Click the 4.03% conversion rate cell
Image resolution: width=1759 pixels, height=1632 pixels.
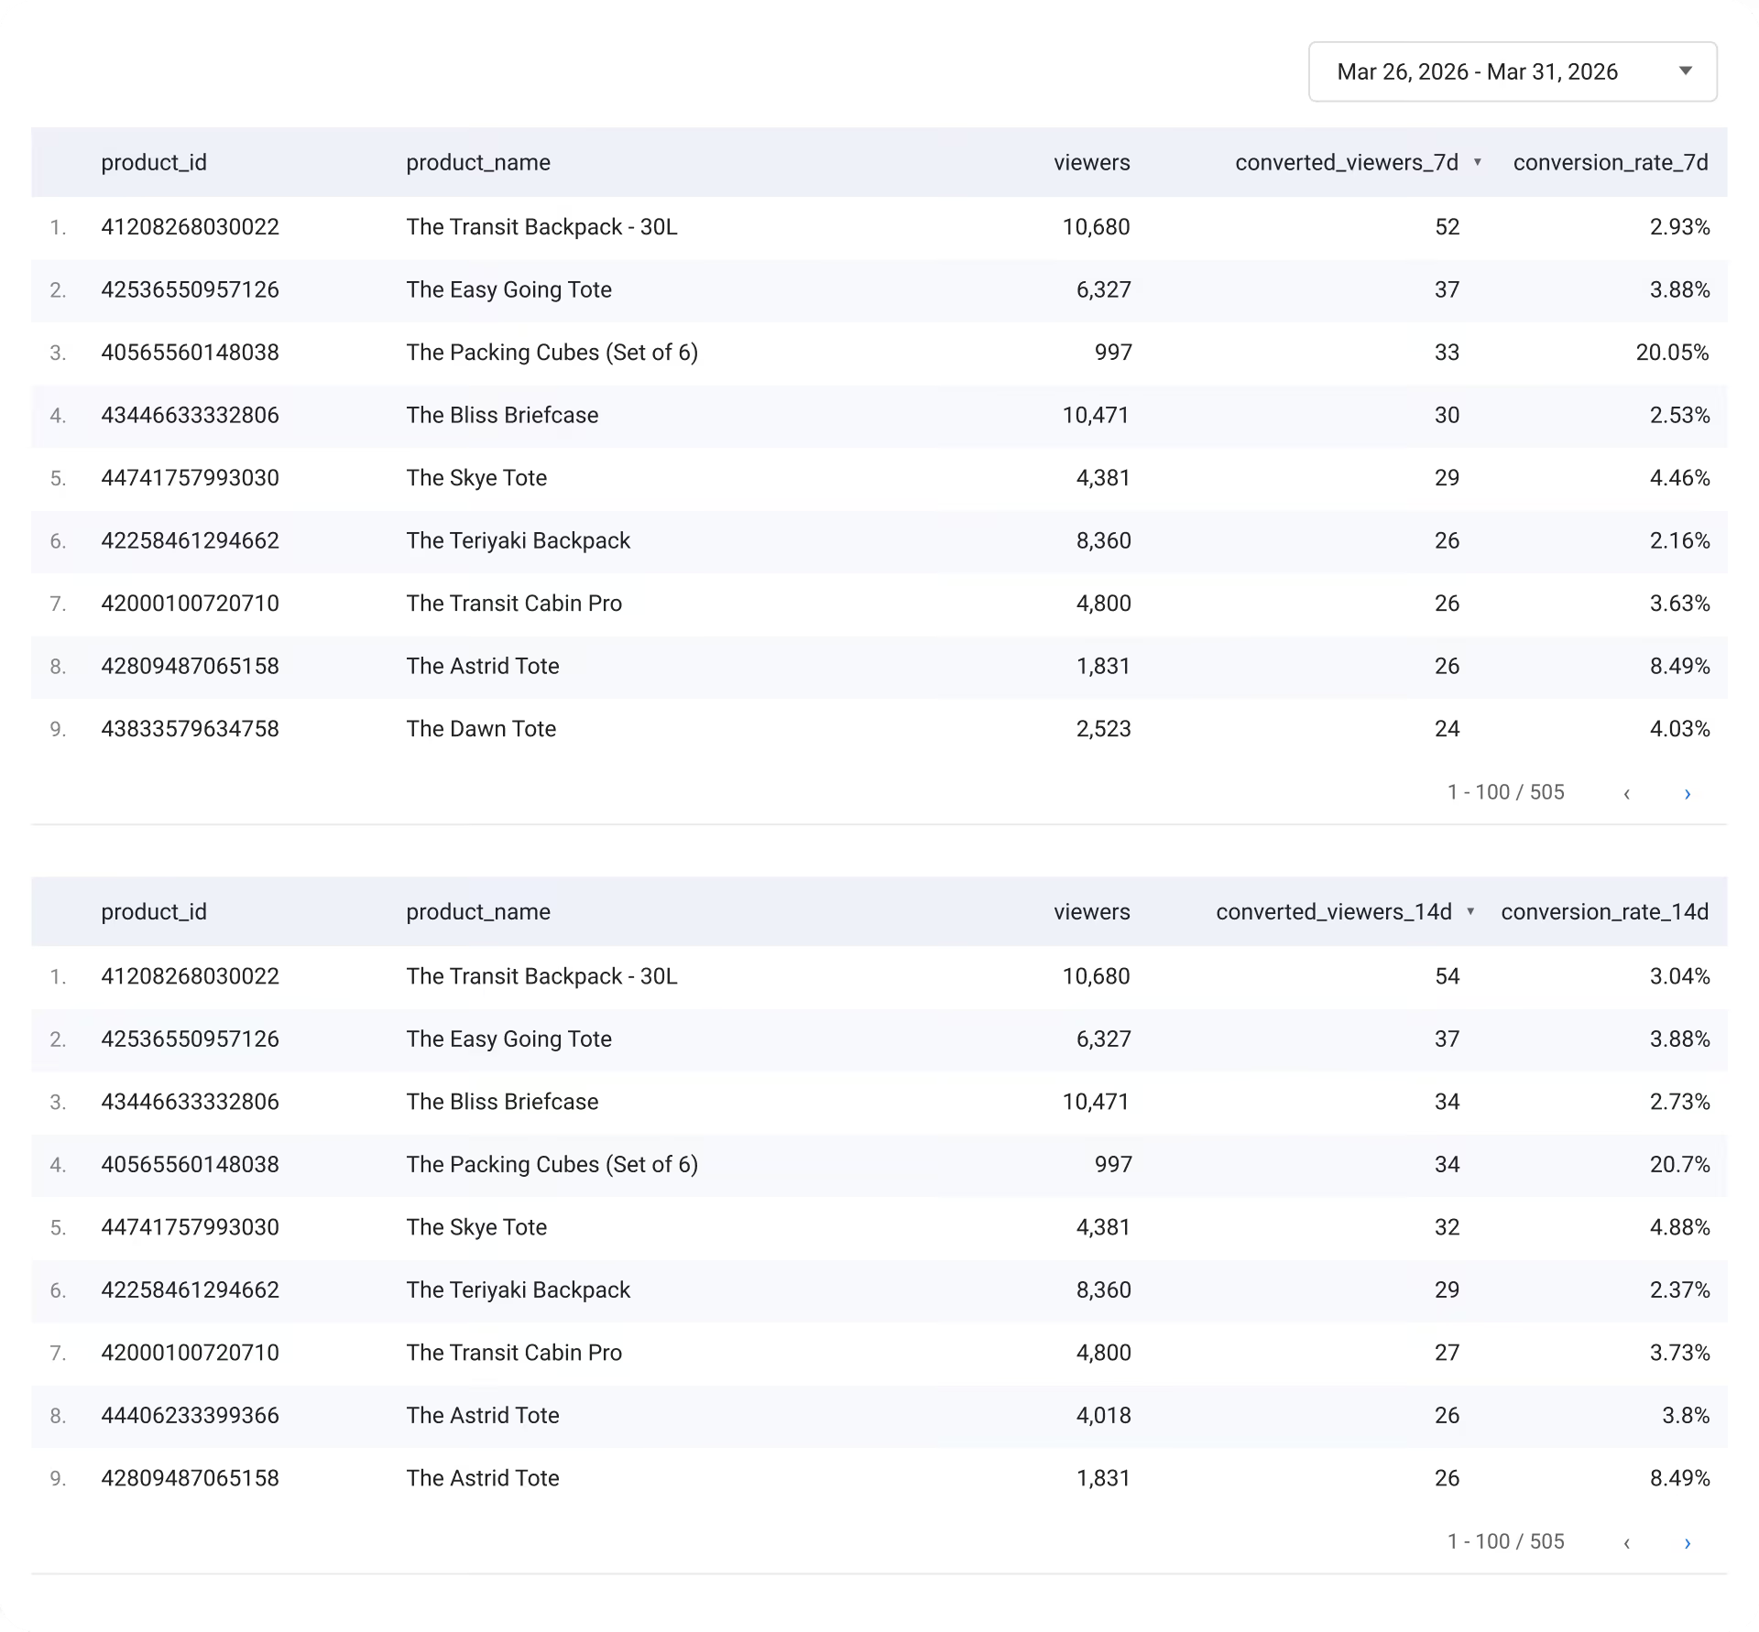(1679, 729)
